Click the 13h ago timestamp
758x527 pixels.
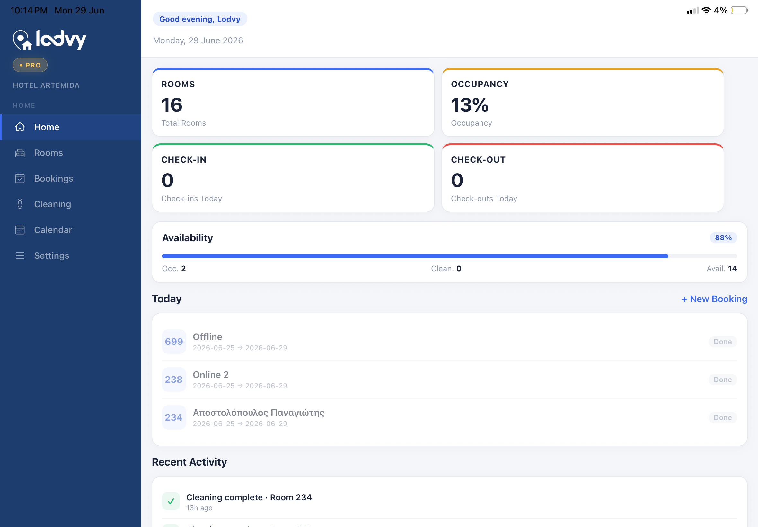[x=199, y=508]
